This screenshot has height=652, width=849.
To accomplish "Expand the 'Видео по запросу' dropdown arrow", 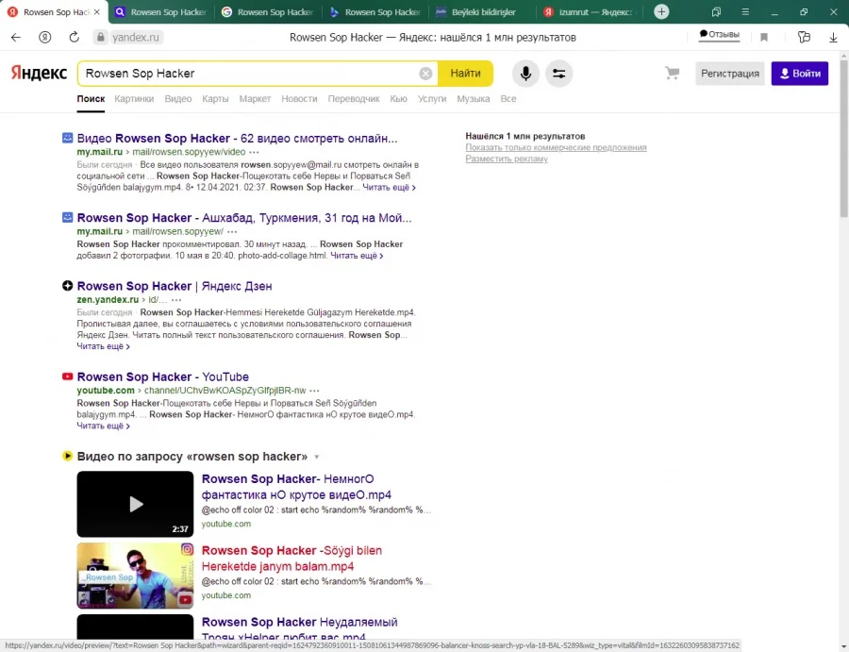I will tap(317, 457).
